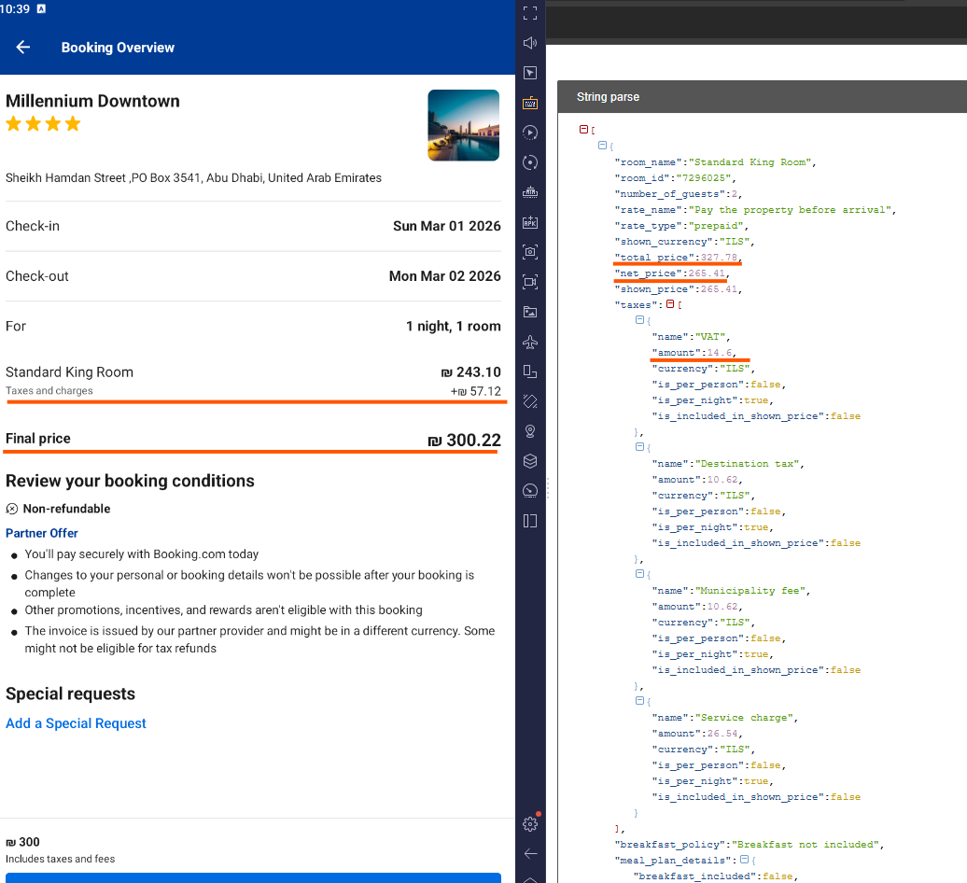967x883 pixels.
Task: Click the status bar notification icon beside 10:39
Action: pyautogui.click(x=41, y=8)
